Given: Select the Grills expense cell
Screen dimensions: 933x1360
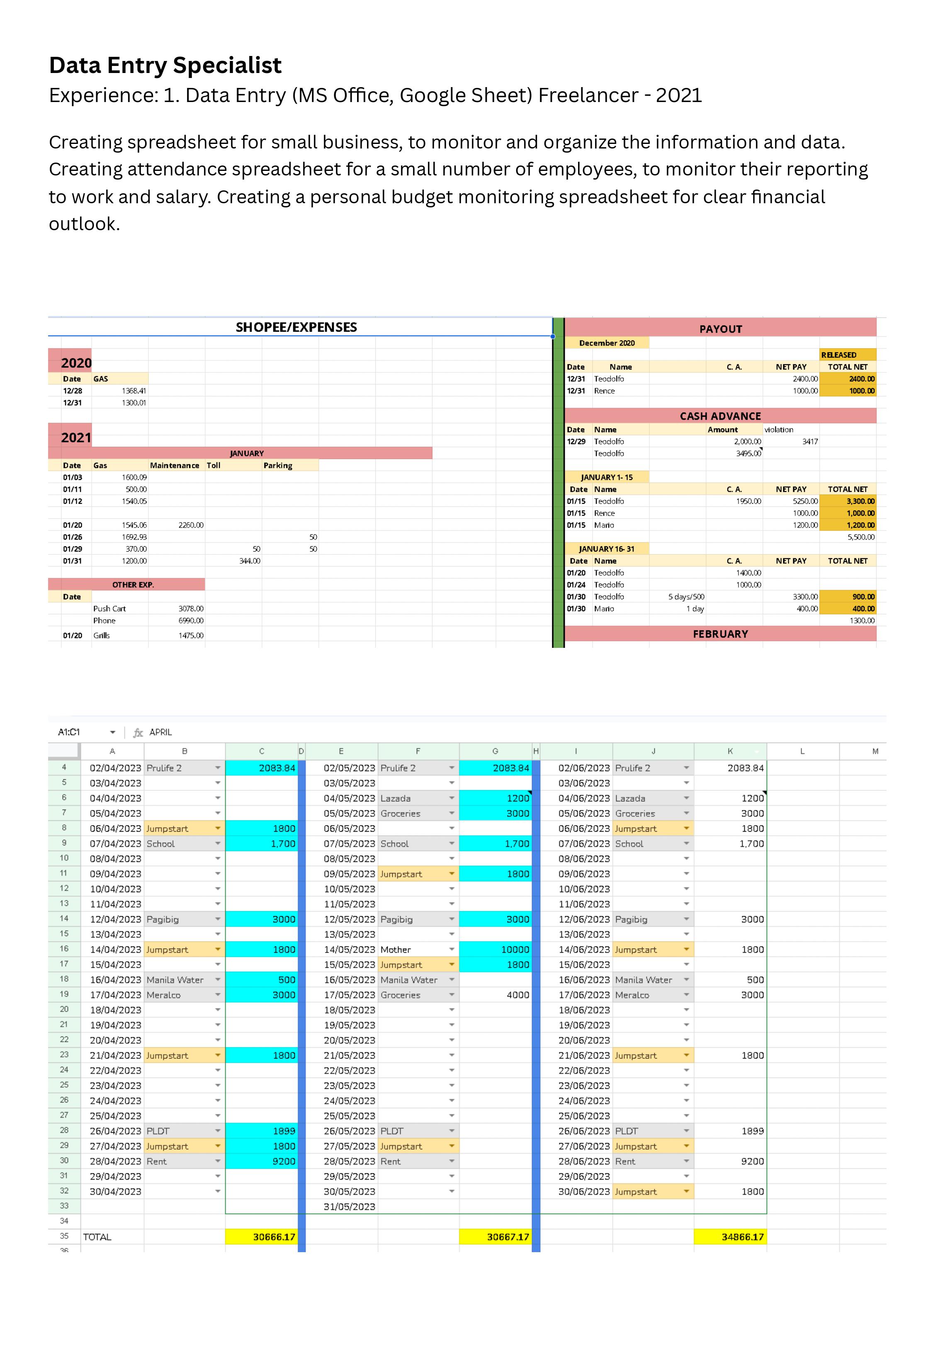Looking at the screenshot, I should pyautogui.click(x=119, y=635).
